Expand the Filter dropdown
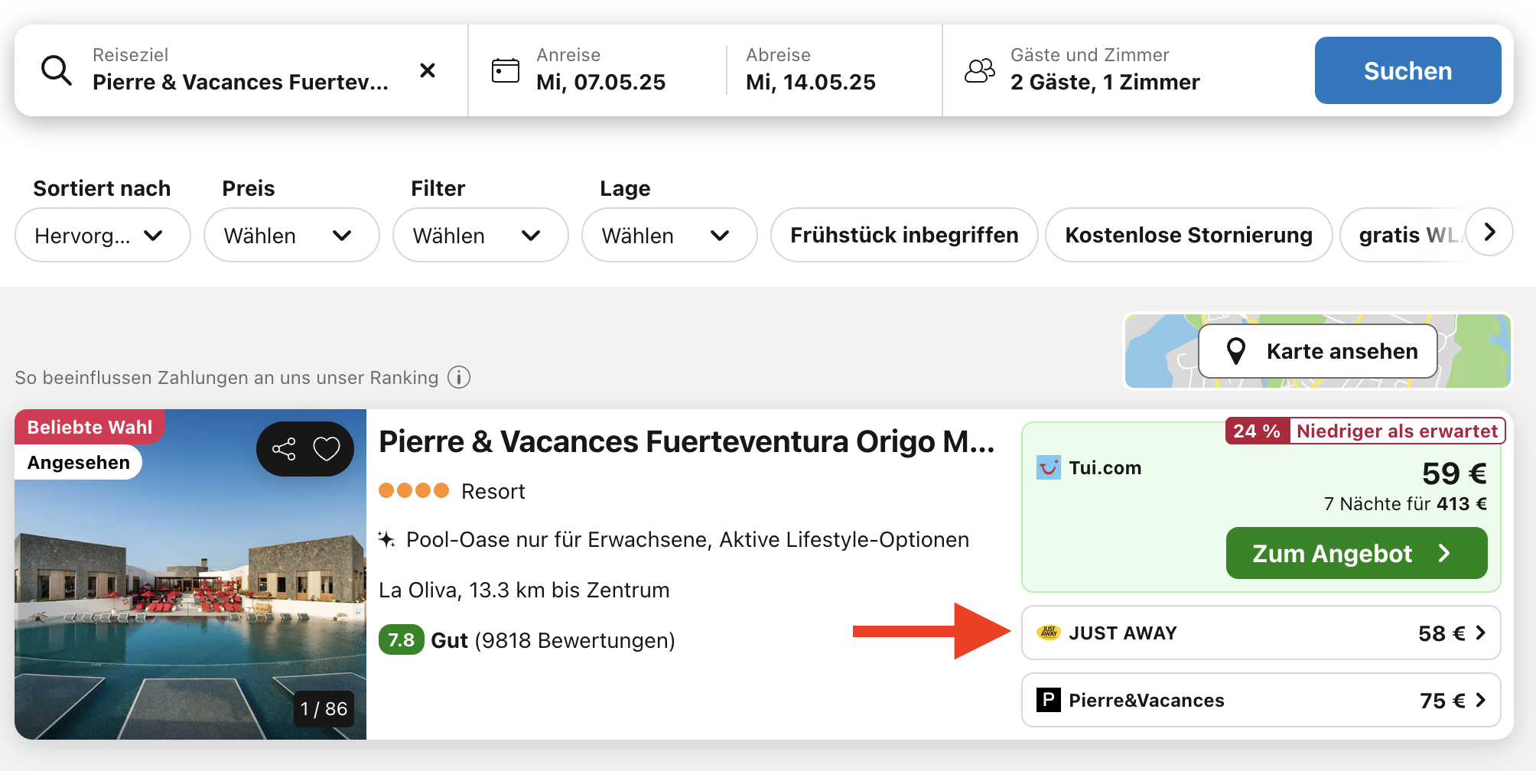The width and height of the screenshot is (1536, 771). [480, 235]
